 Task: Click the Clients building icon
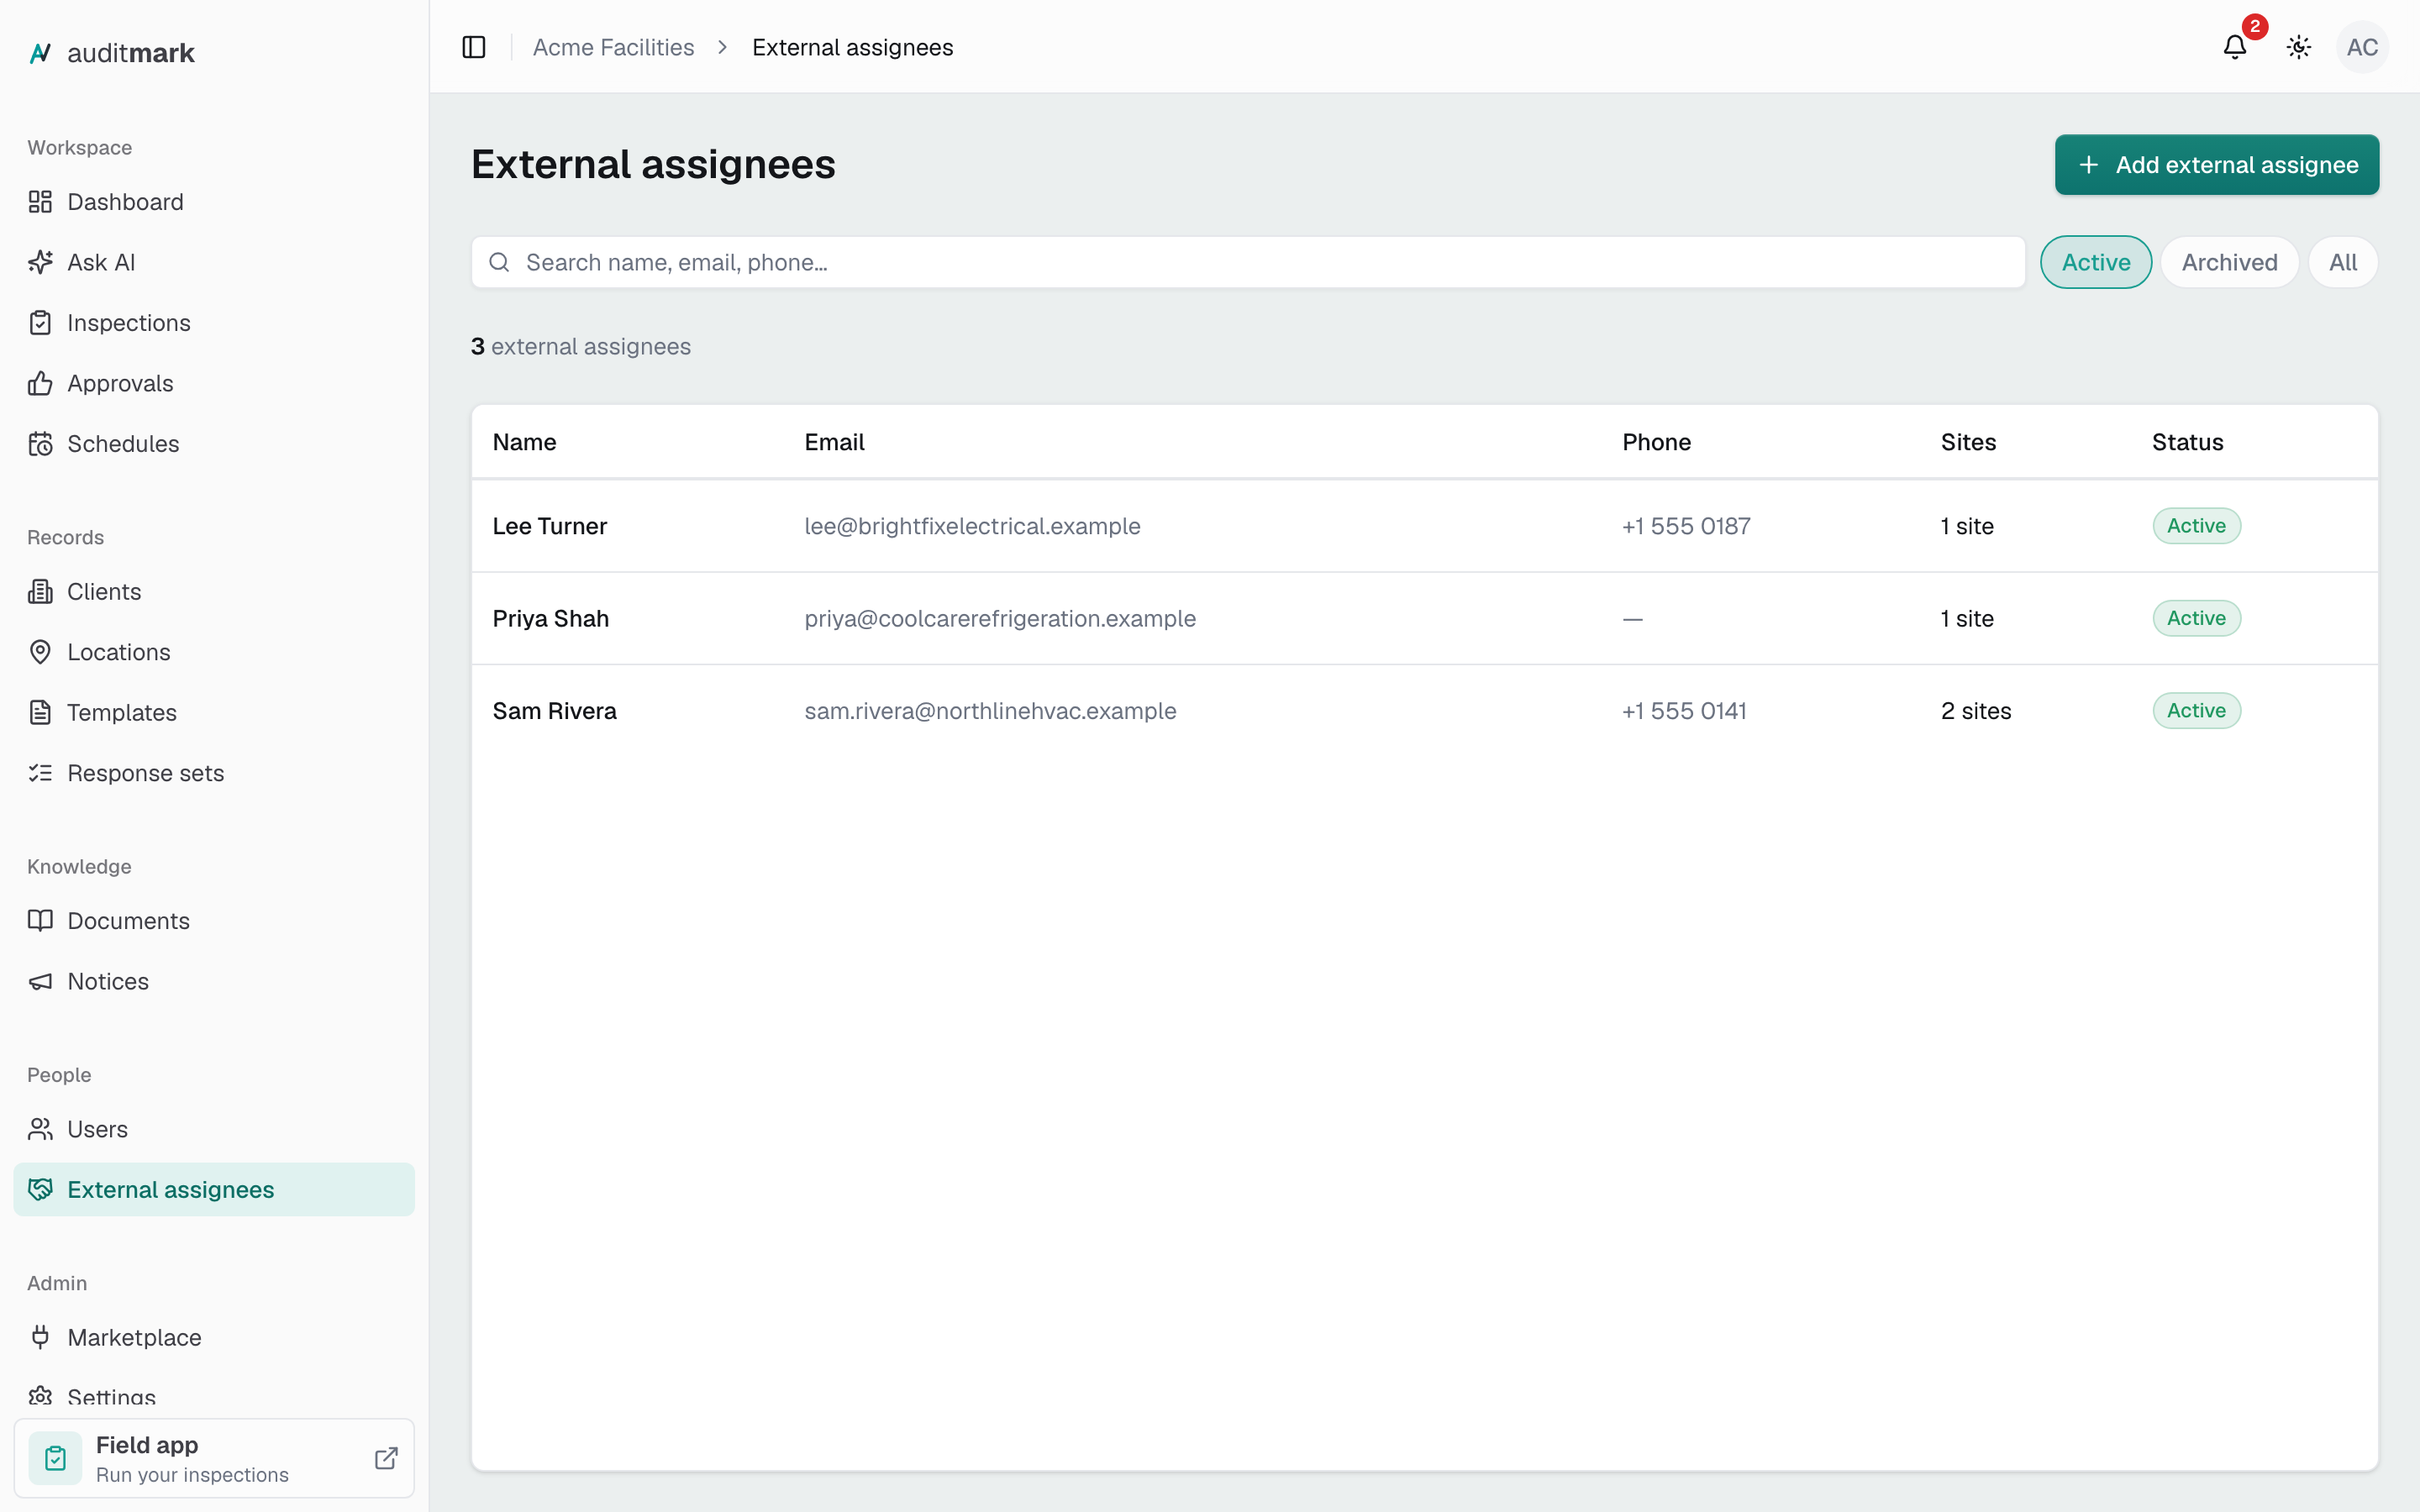[x=40, y=592]
